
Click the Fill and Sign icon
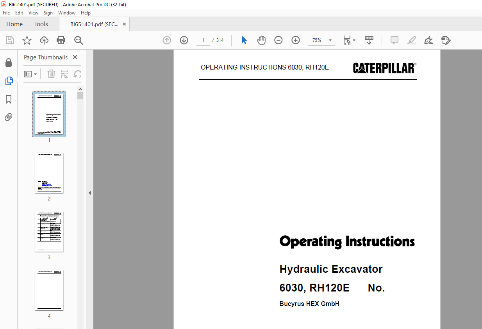pyautogui.click(x=446, y=40)
